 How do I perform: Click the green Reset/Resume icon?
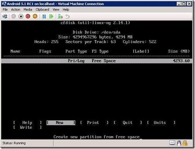(x=51, y=17)
